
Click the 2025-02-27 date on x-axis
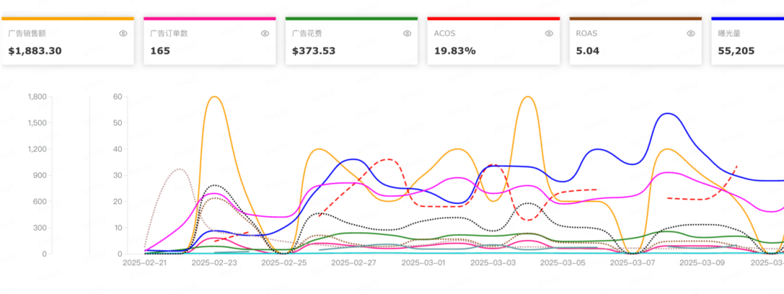click(x=354, y=262)
